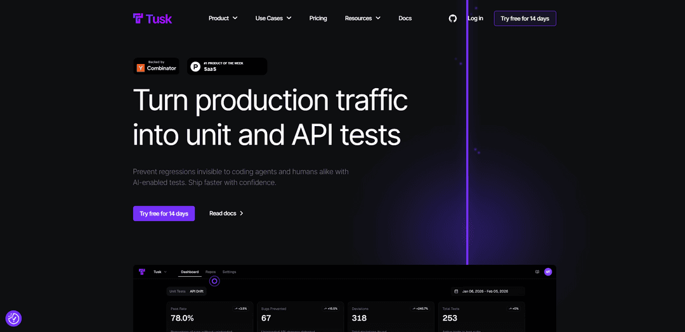
Task: Go to the Pricing page
Action: coord(318,18)
